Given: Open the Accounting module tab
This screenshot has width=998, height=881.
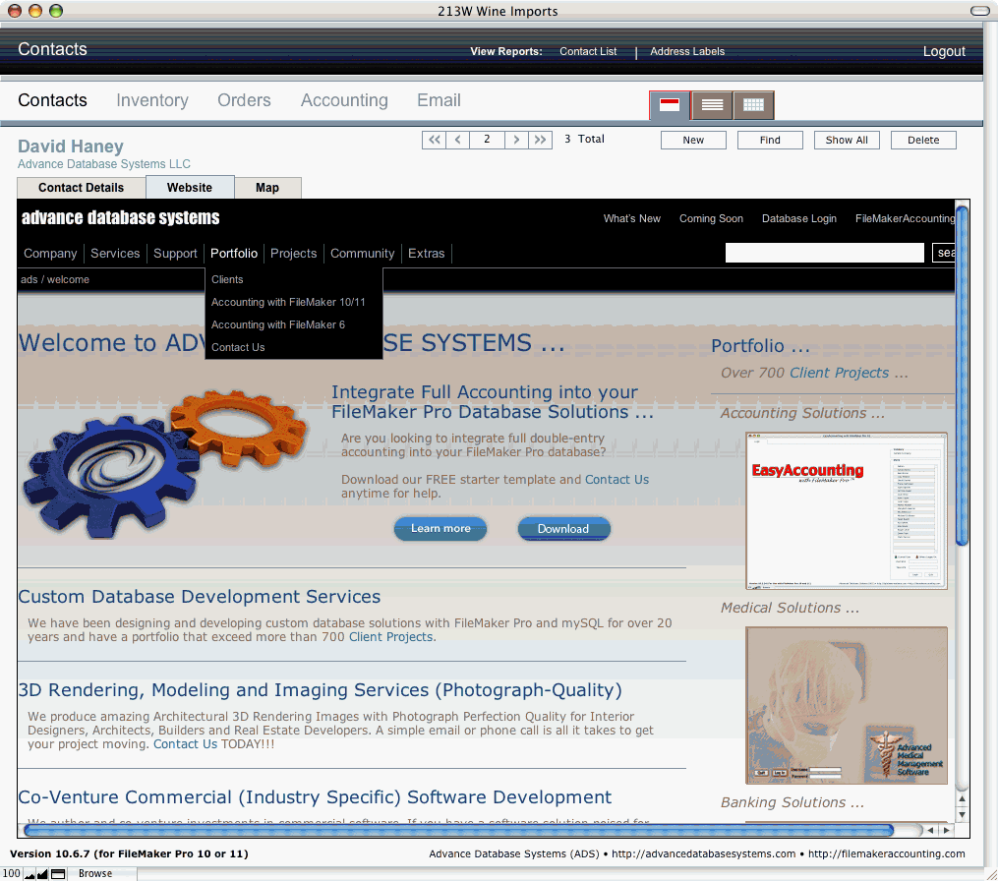Looking at the screenshot, I should (x=344, y=100).
